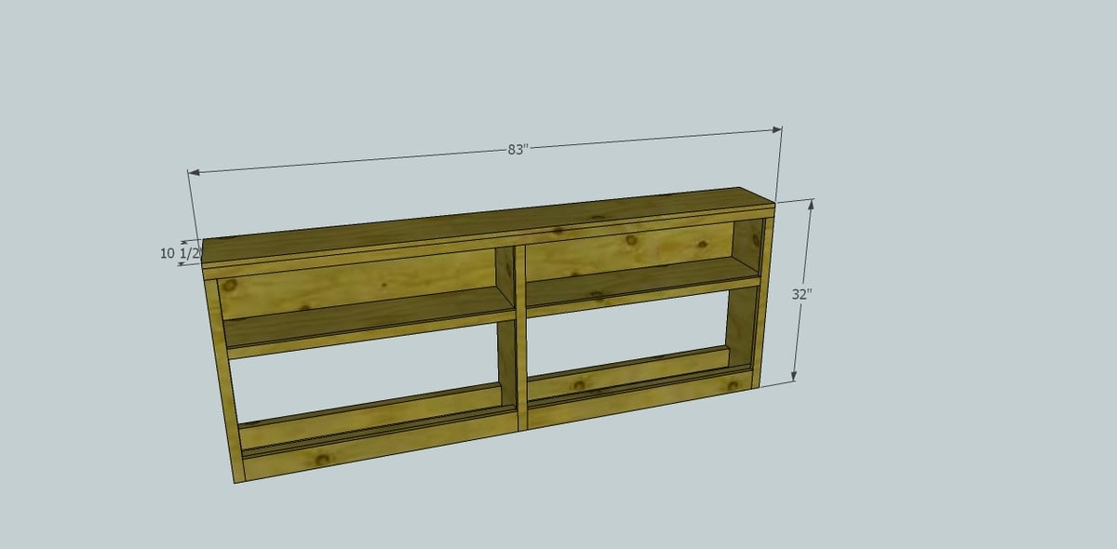Click the 10 1/2 depth dimension label
Screen dimensions: 1117x549
(x=180, y=253)
